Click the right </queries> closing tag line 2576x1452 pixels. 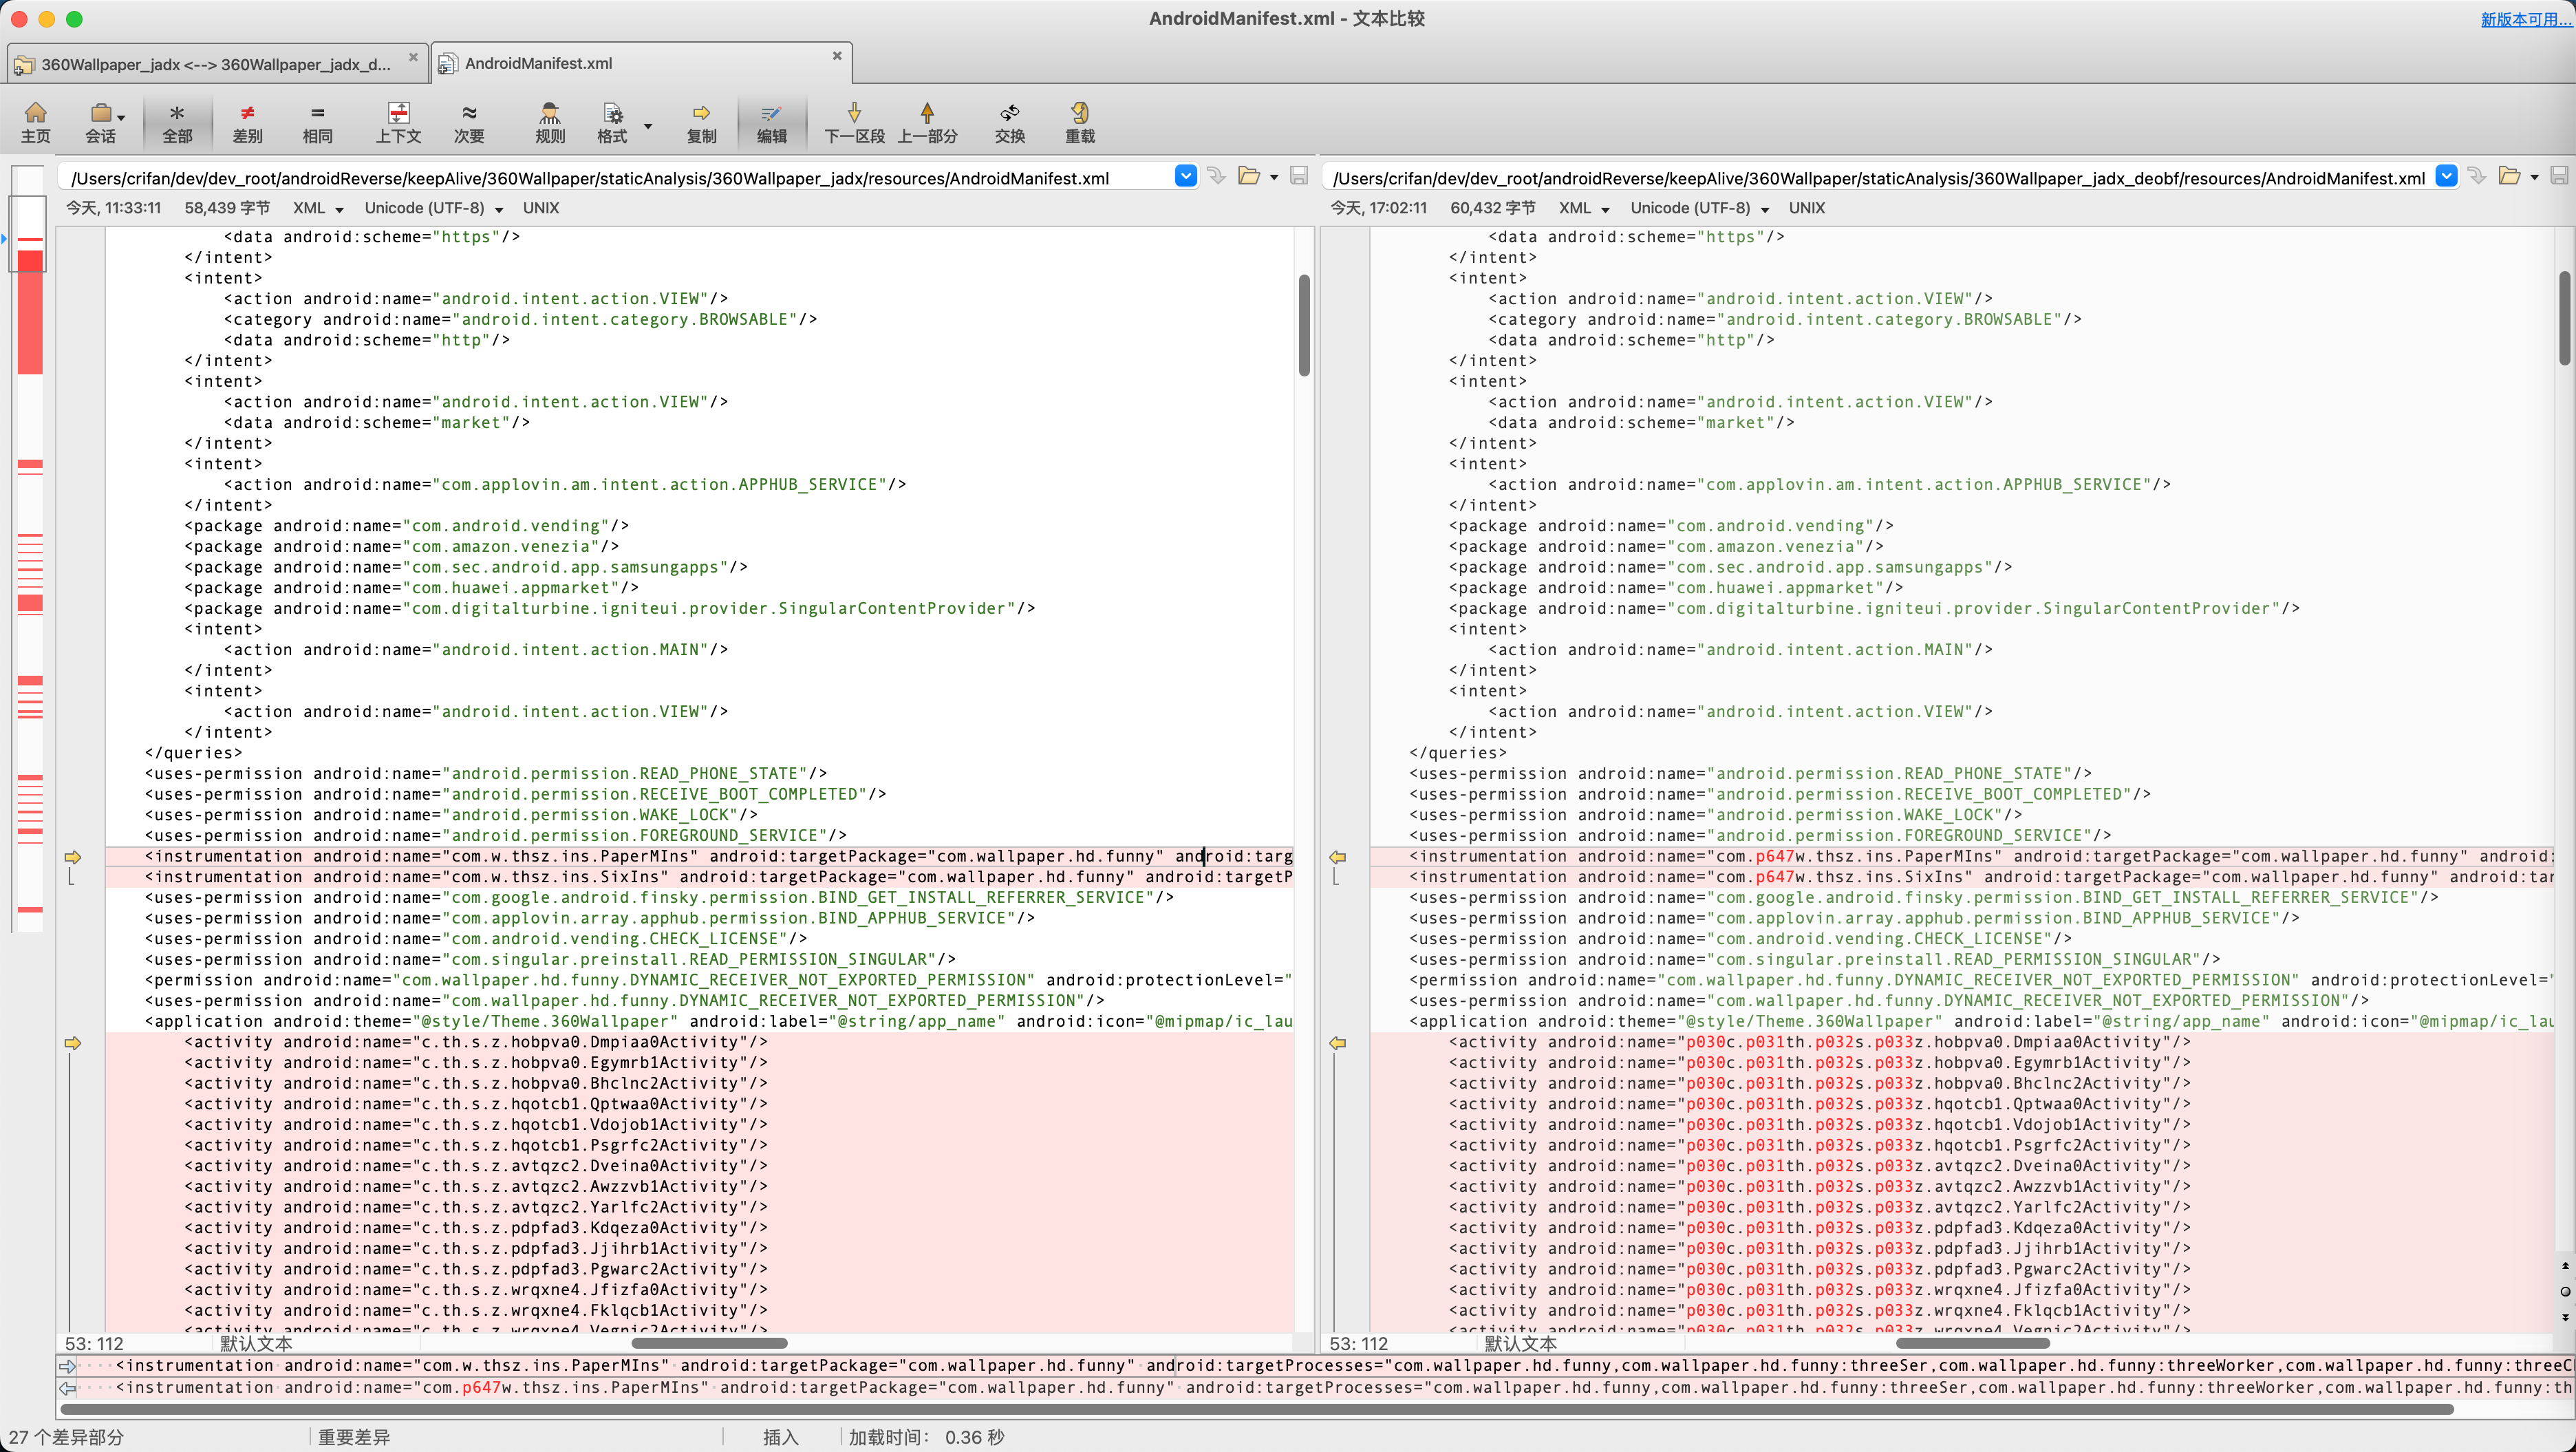1457,753
